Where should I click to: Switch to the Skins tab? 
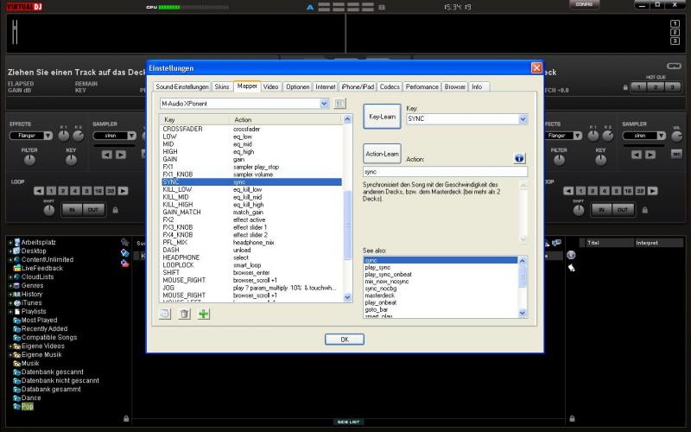pos(222,87)
